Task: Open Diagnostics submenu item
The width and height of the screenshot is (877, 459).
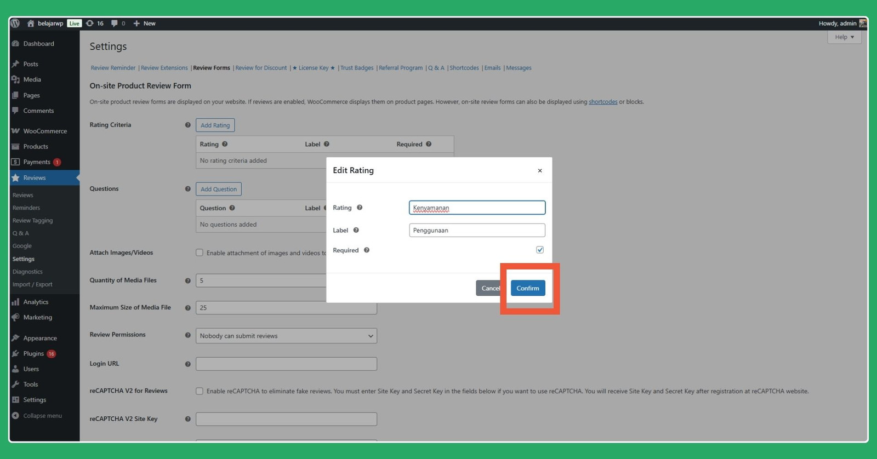Action: tap(27, 272)
